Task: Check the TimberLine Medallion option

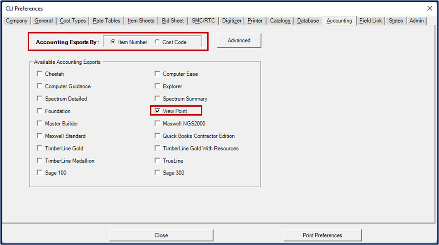Action: (39, 161)
